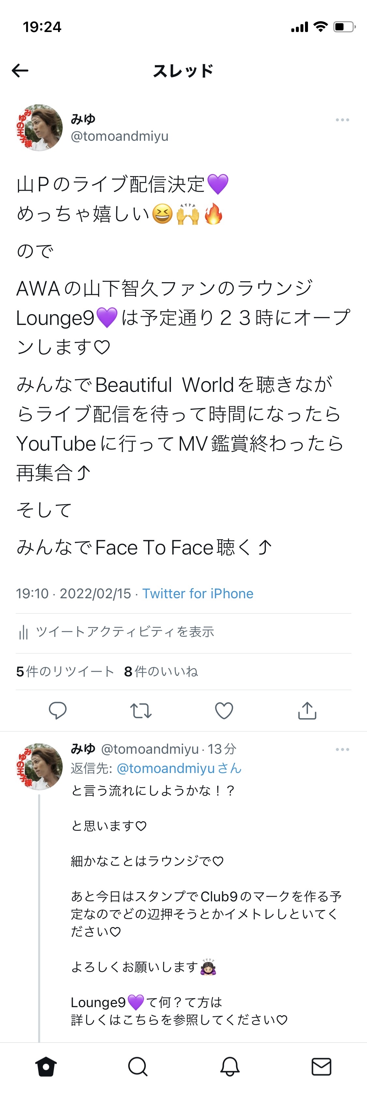The image size is (367, 1094).
Task: Reply to the main tweet
Action: 58,710
